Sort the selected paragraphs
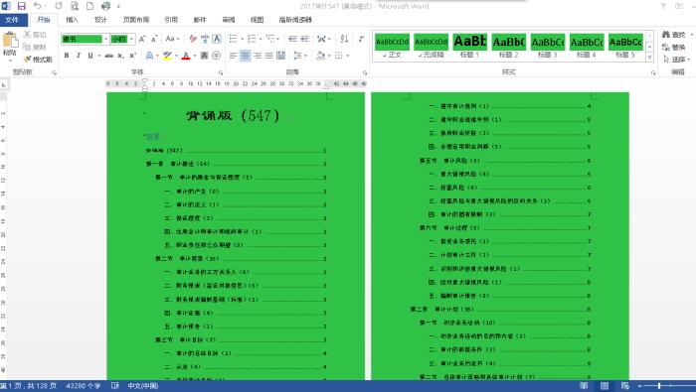The height and width of the screenshot is (392, 696). tap(344, 39)
